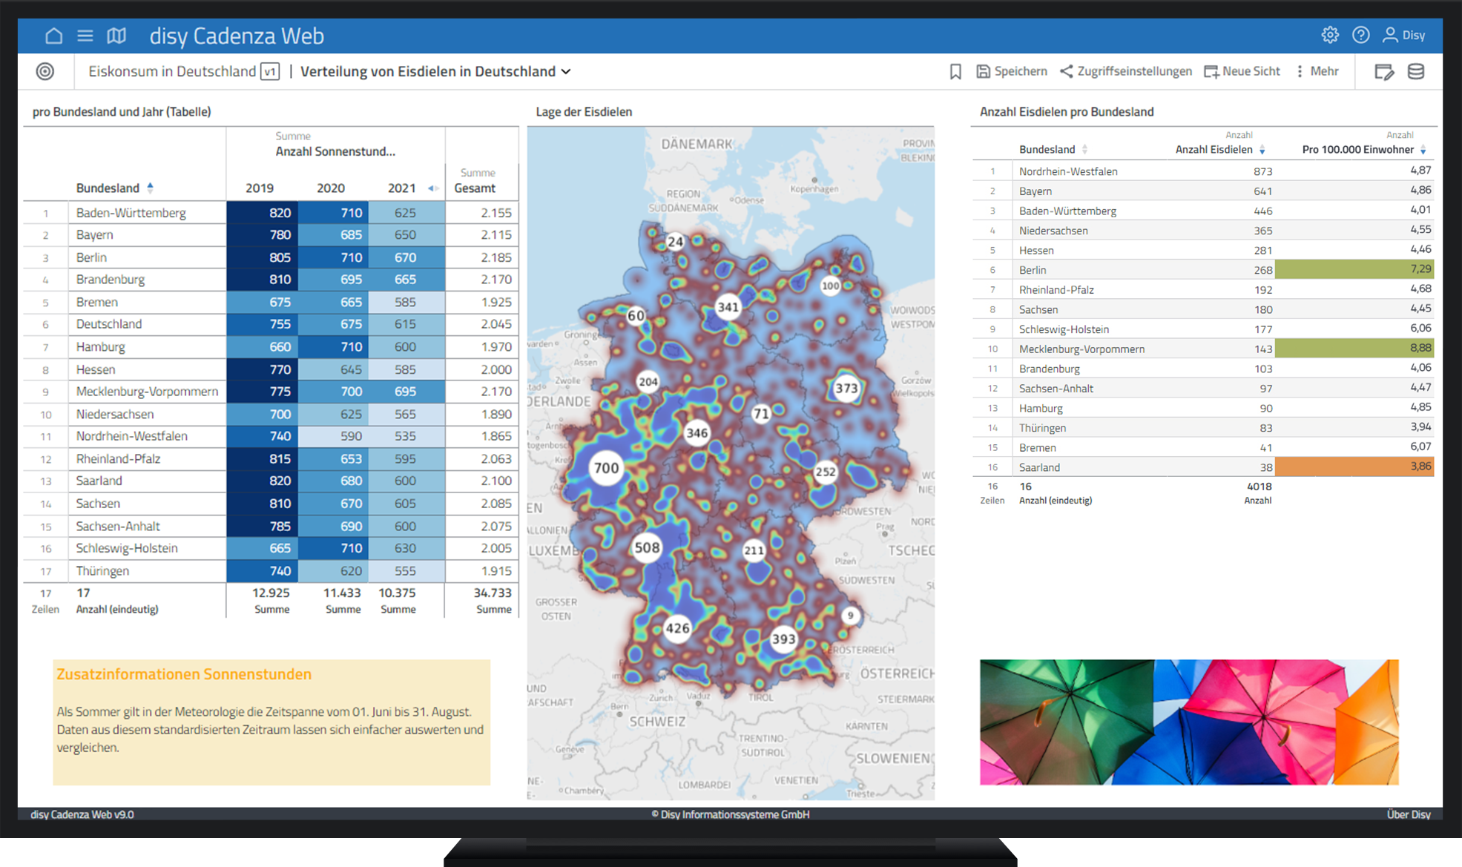Toggle sort arrow on Anzahl Eisdielen column
The image size is (1462, 867).
pyautogui.click(x=1262, y=150)
